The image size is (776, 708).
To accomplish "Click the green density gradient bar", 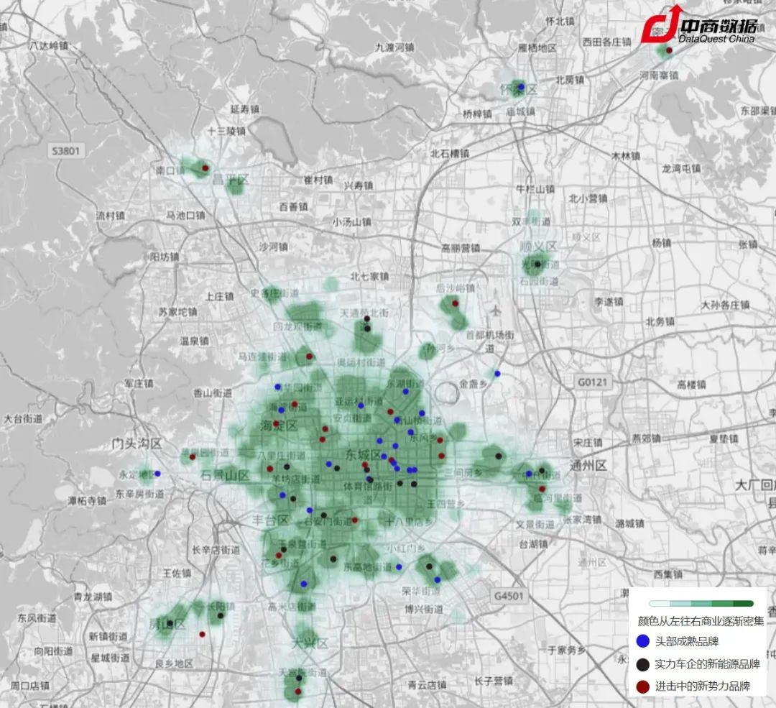I will click(701, 603).
